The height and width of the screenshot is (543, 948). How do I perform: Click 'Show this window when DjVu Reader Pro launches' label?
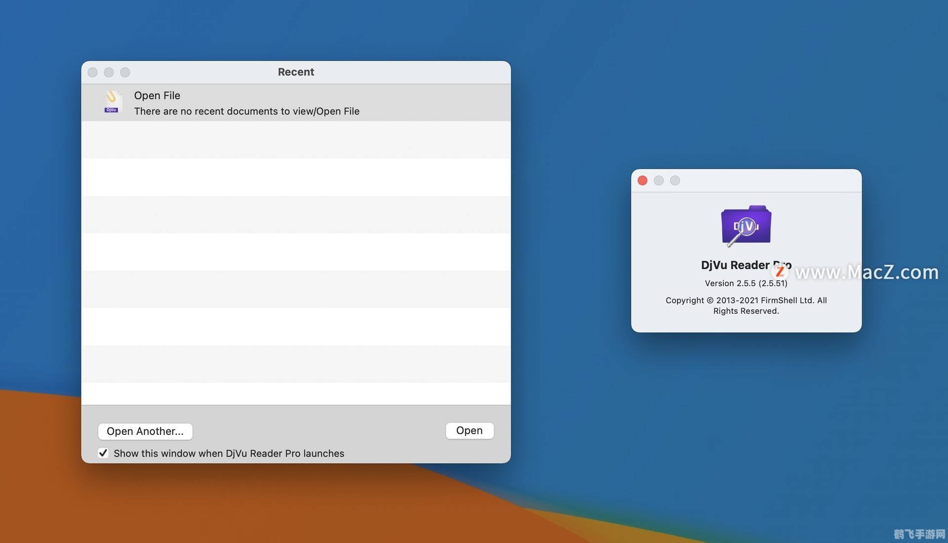tap(229, 454)
